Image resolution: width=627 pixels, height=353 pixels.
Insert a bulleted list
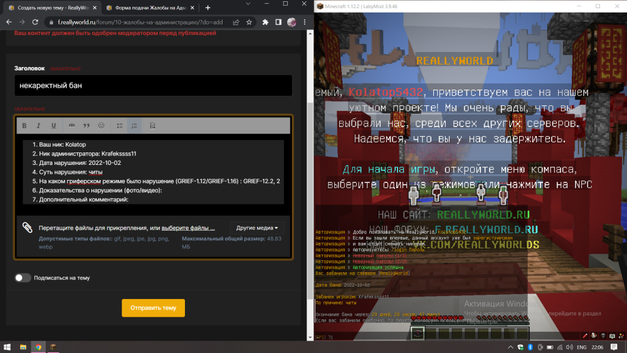point(120,125)
